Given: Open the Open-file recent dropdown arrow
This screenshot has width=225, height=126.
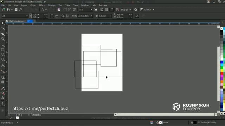Looking at the screenshot, I should tap(12, 10).
